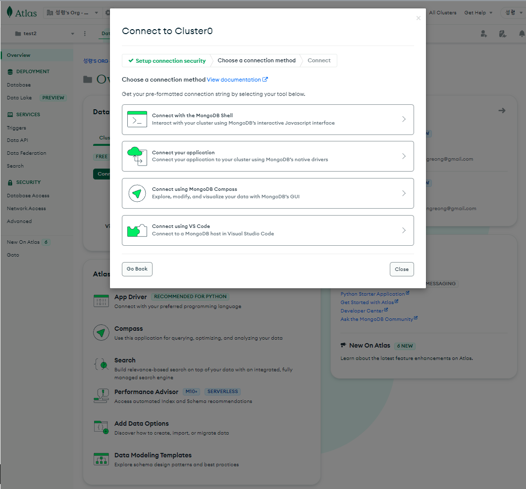Screen dimensions: 526x489
Task: Click the external link icon beside documentation
Action: point(265,80)
